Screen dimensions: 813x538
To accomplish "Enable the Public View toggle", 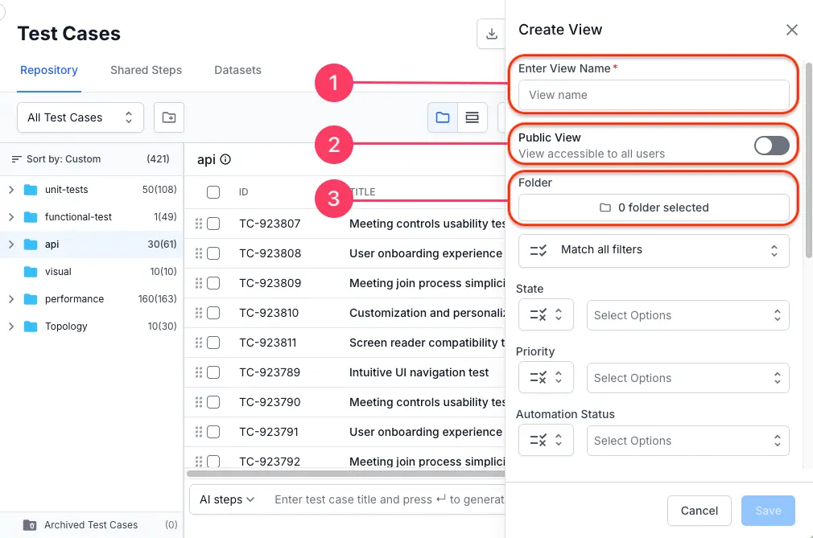I will click(x=771, y=146).
